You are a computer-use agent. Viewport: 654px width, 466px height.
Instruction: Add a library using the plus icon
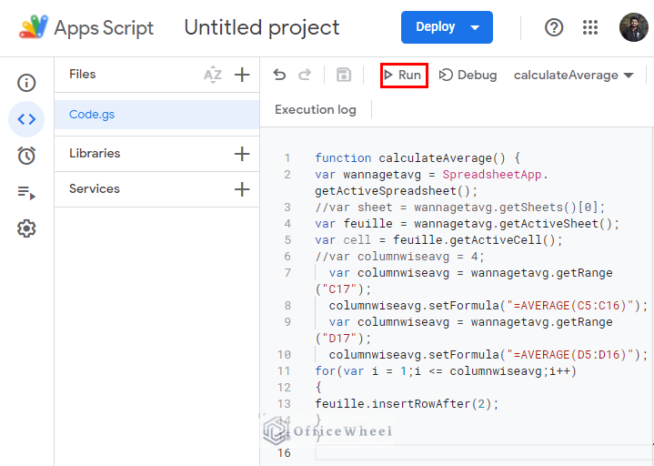[242, 154]
